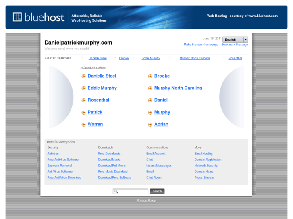The width and height of the screenshot is (293, 219).
Task: Click the bluehost wordmark in banner
Action: coord(44,17)
